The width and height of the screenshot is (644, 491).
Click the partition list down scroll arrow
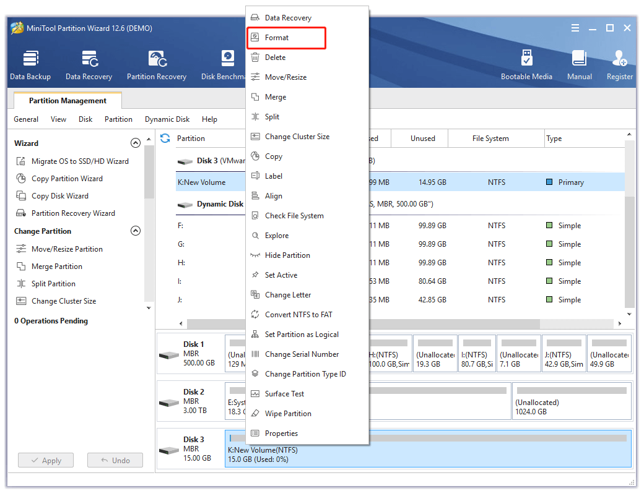coord(629,314)
